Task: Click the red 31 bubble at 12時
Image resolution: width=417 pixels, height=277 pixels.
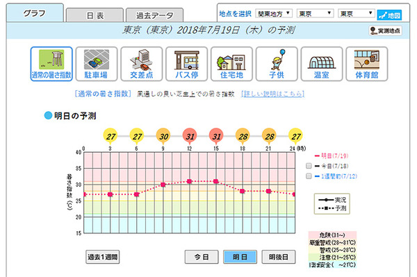Action: coord(190,135)
